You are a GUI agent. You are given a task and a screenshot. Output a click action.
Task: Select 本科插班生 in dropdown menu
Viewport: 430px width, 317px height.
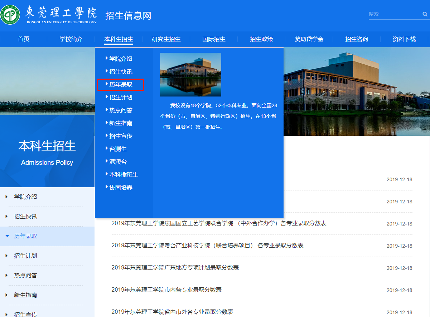pos(124,174)
